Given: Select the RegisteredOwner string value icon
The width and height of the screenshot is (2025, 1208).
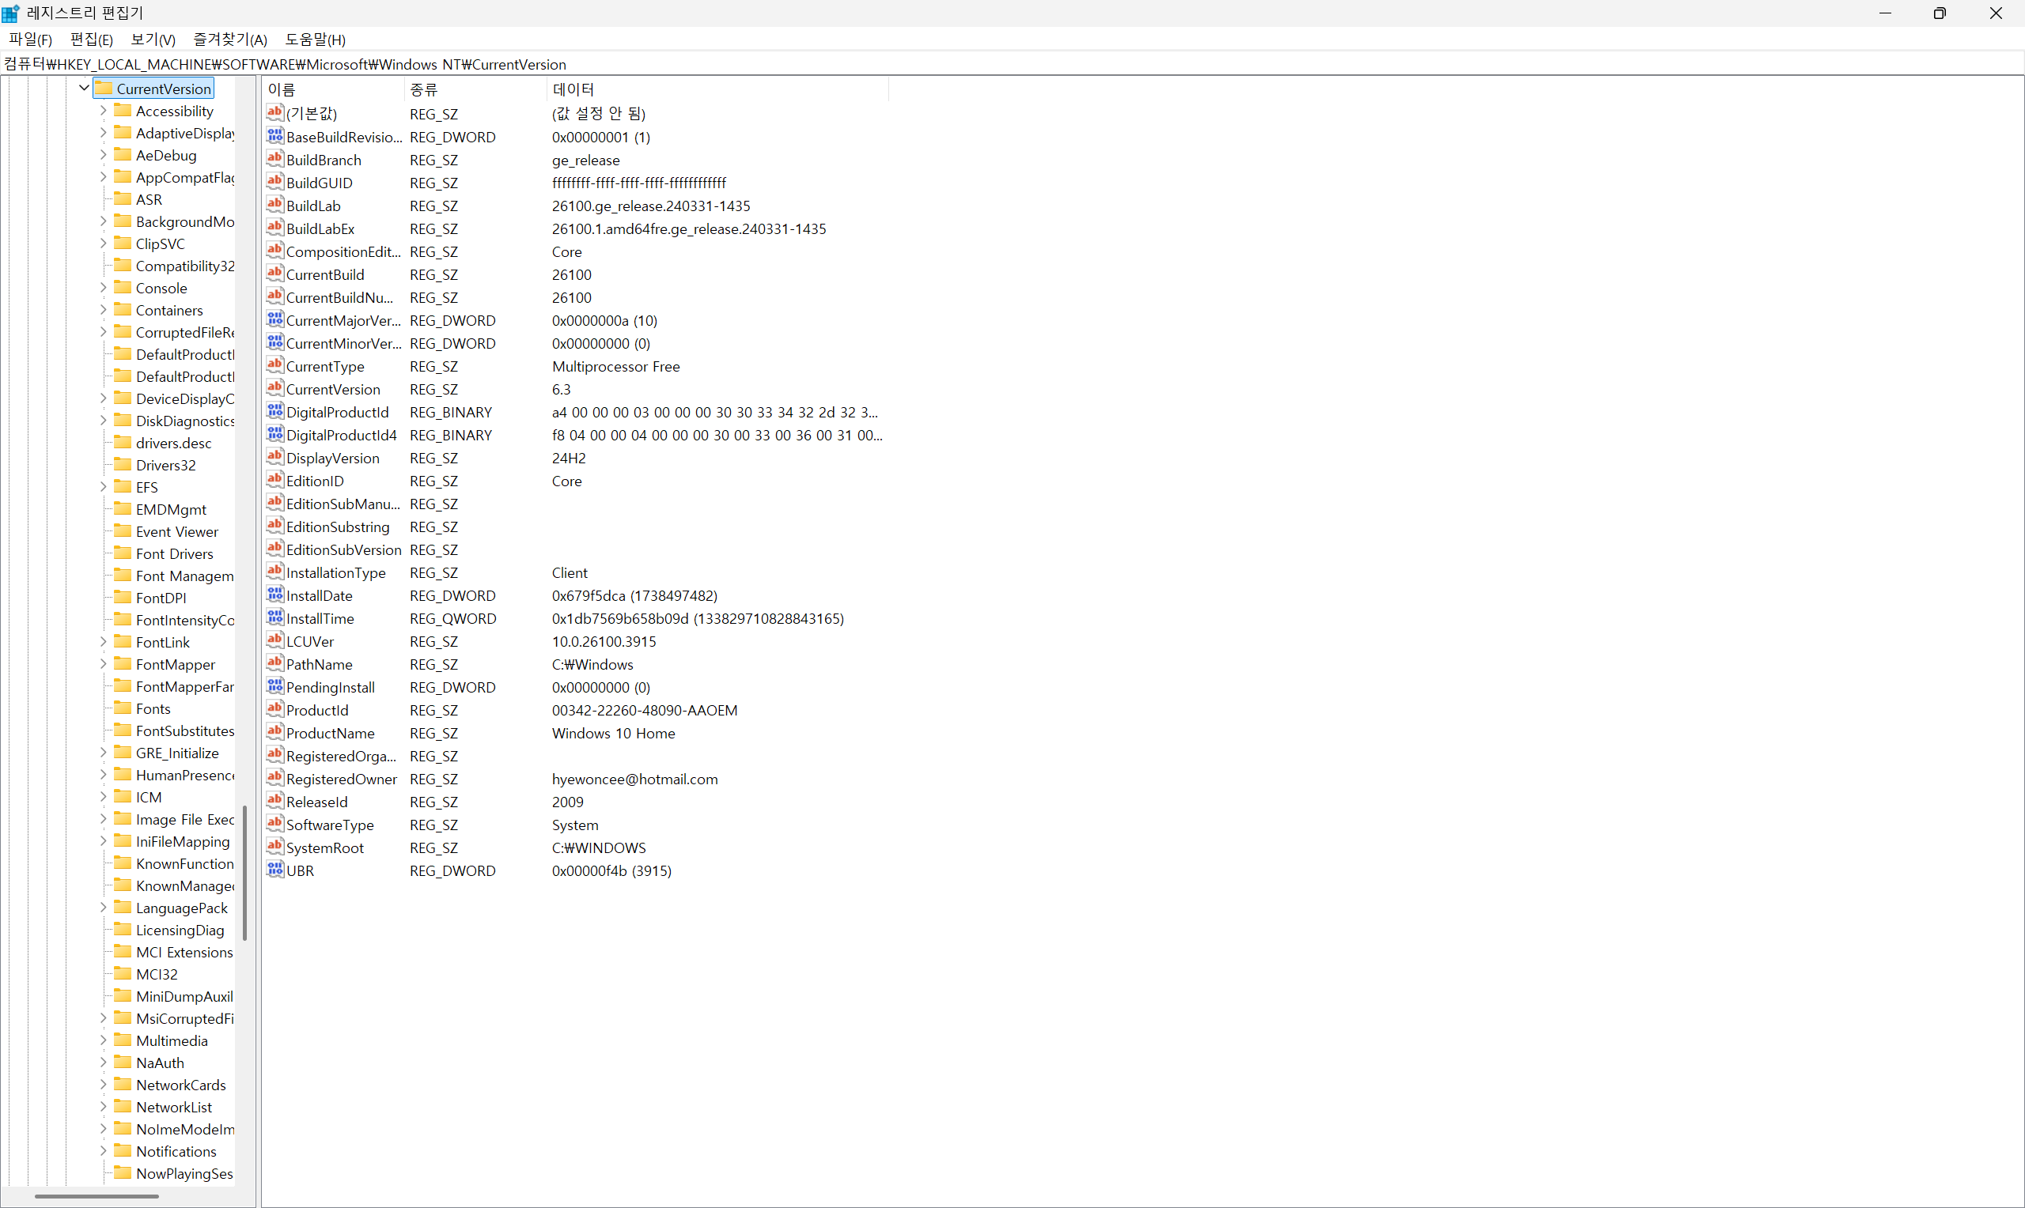Looking at the screenshot, I should tap(275, 778).
